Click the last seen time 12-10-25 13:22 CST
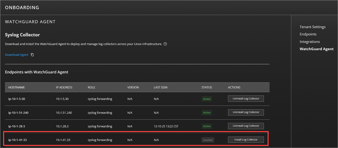Image resolution: width=338 pixels, height=148 pixels. 166,126
